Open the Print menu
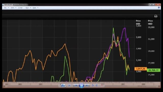The width and height of the screenshot is (163, 92). coord(12,8)
